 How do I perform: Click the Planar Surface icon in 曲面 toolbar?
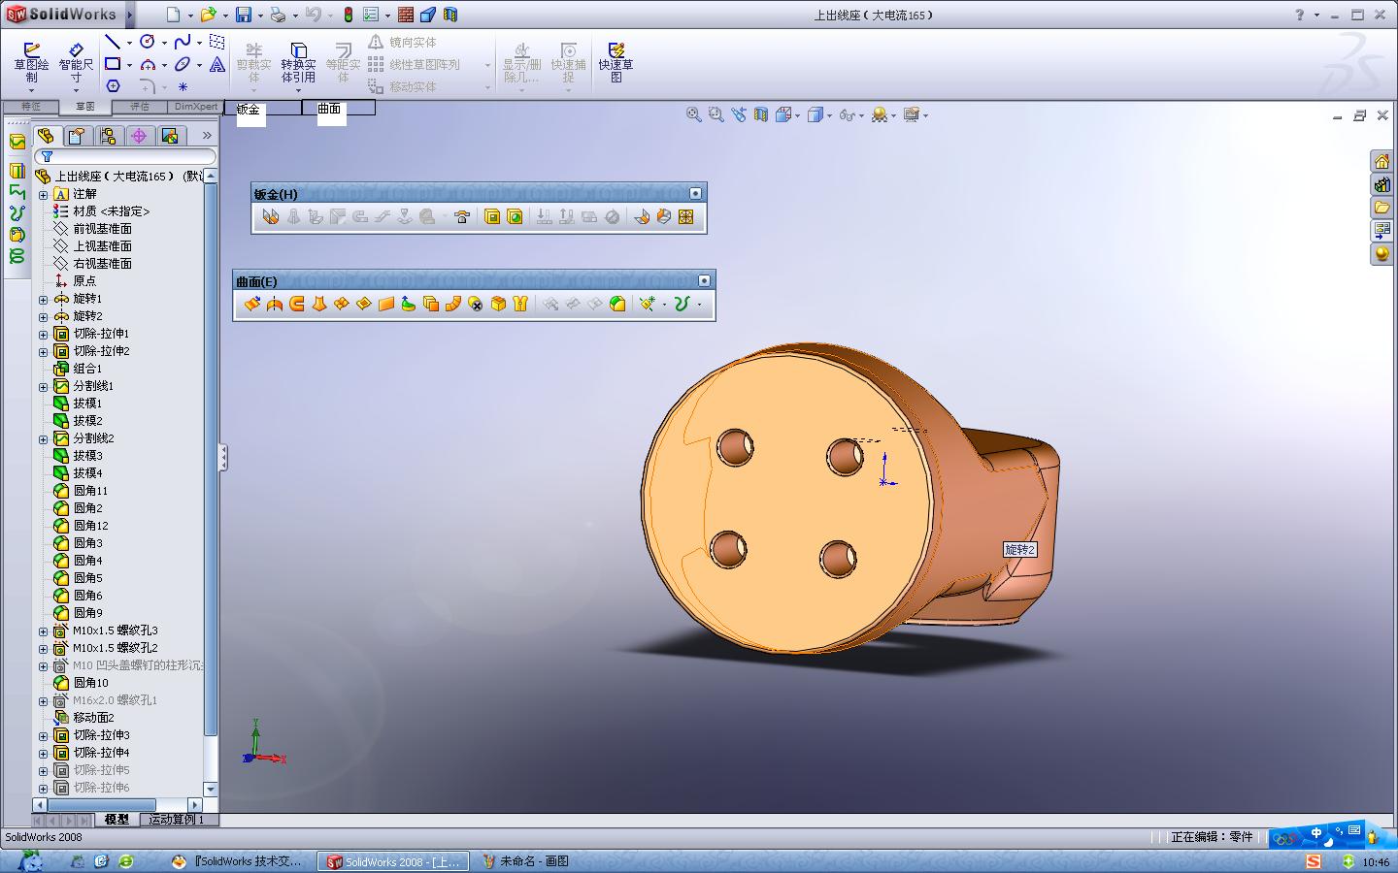[x=386, y=304]
